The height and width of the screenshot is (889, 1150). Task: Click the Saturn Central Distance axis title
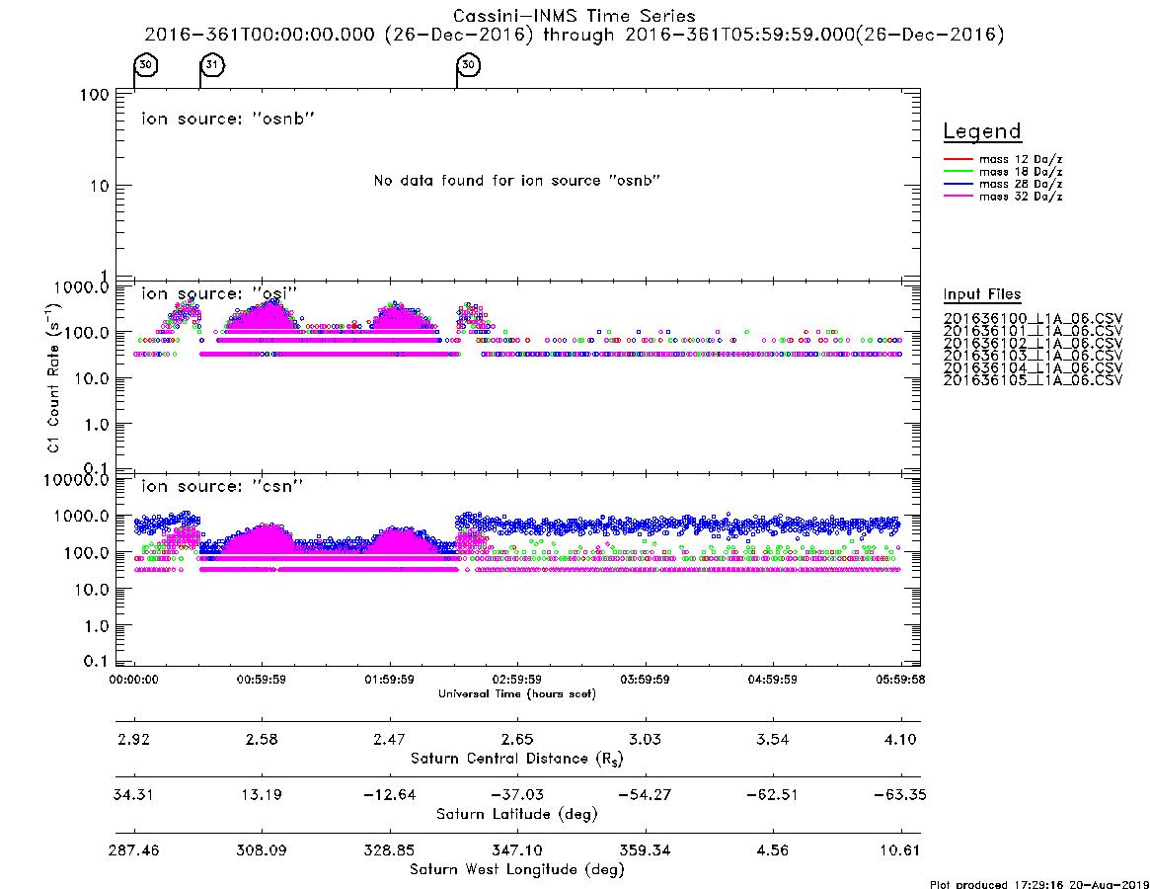tap(517, 759)
